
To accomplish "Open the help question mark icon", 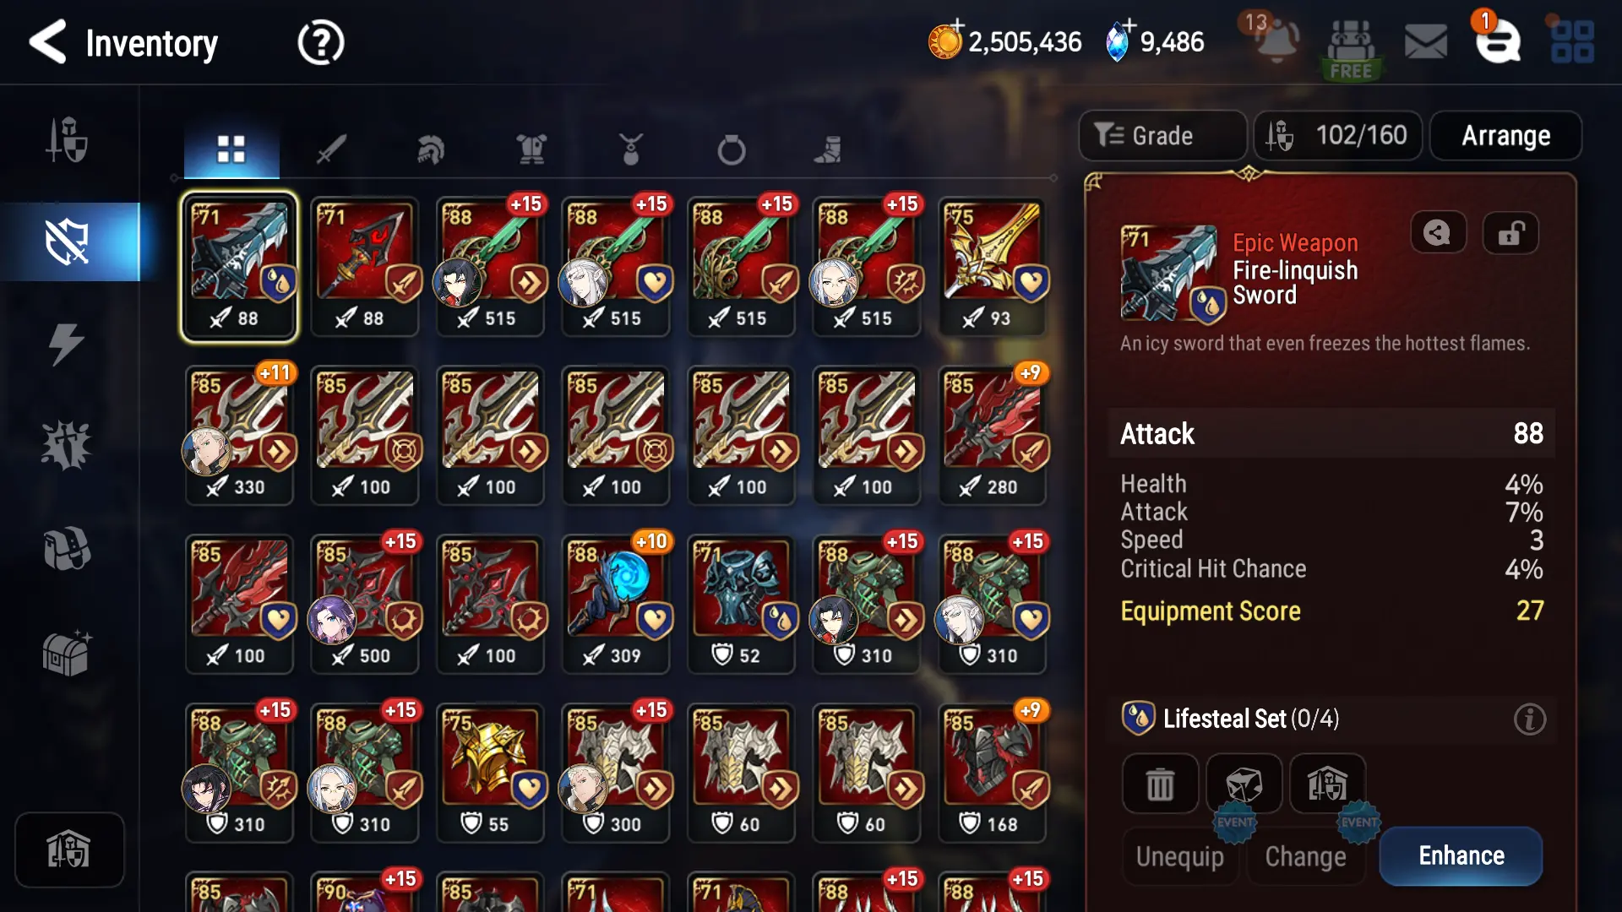I will [321, 42].
